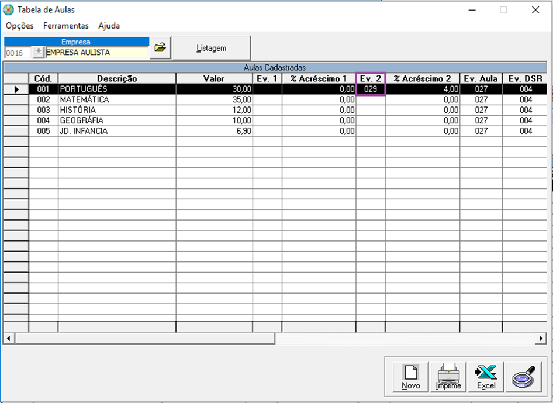Click the % Acréscimo 2 cell 4,00
Screen dimensions: 553x403
pyautogui.click(x=423, y=89)
